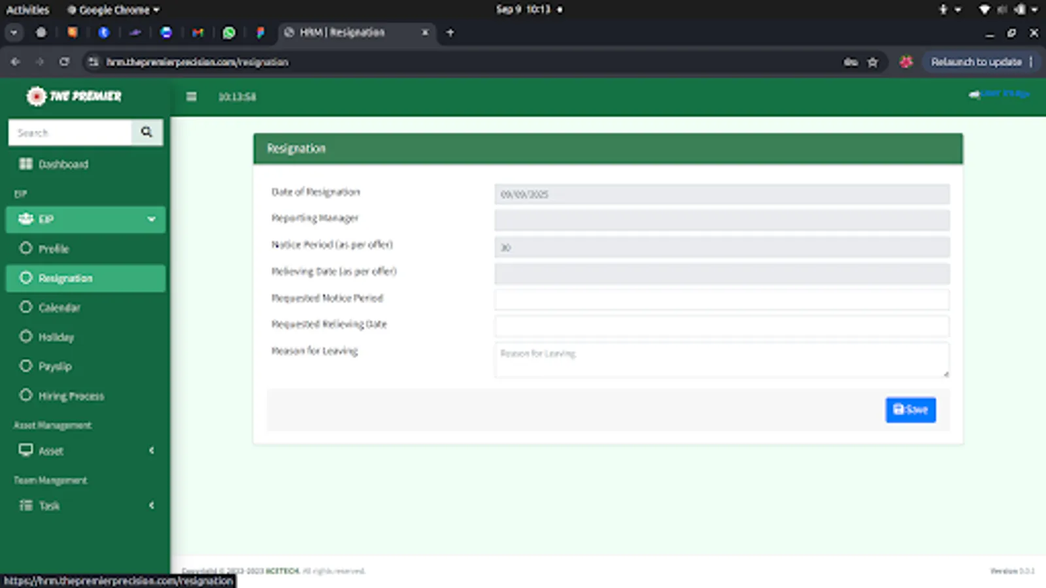Click Relaunch to update button
Image resolution: width=1046 pixels, height=588 pixels.
(x=977, y=61)
